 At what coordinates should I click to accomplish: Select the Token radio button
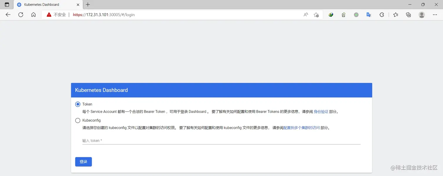click(78, 104)
